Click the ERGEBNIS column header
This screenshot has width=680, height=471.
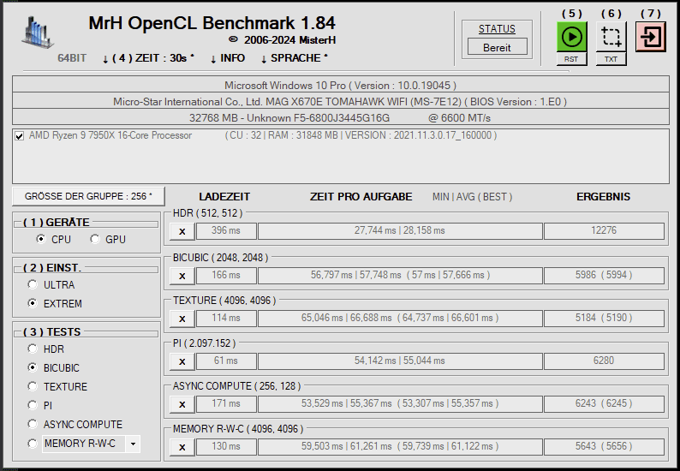pyautogui.click(x=603, y=197)
